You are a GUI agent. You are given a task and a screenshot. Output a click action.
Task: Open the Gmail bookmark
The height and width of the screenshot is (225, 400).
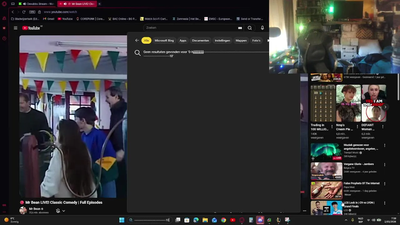point(48,19)
